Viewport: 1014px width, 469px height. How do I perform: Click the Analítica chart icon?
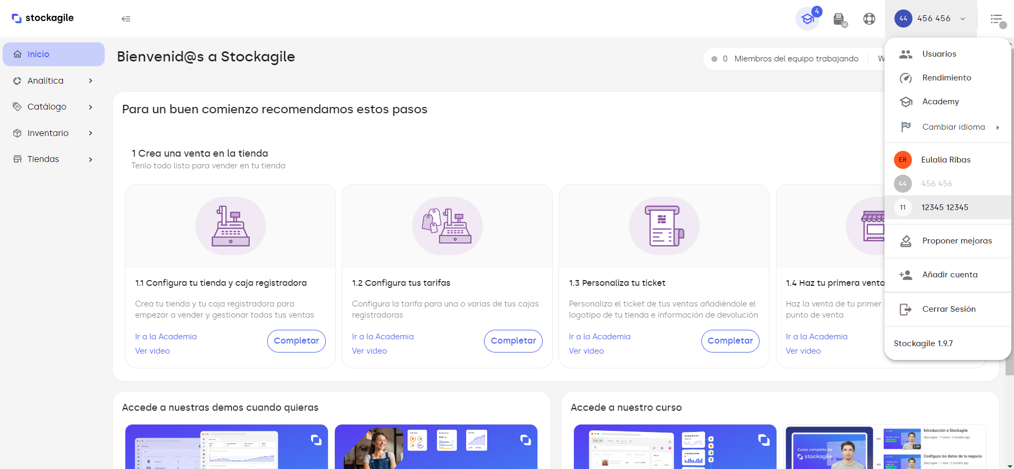tap(17, 81)
